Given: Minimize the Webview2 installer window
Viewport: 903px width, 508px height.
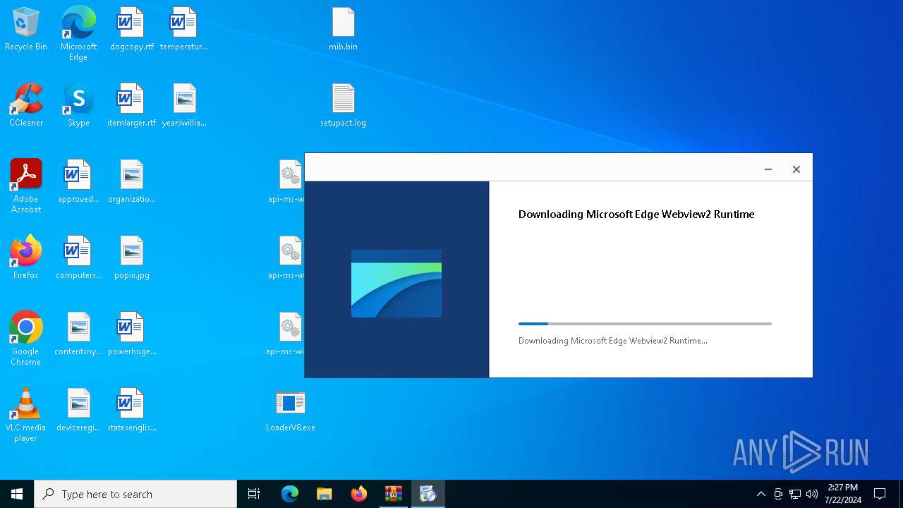Looking at the screenshot, I should click(768, 169).
